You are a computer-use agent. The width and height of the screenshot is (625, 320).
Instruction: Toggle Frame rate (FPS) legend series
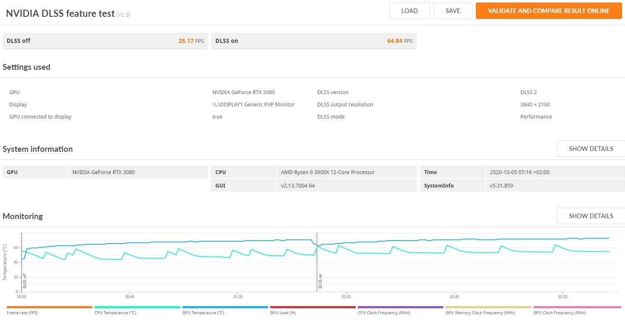pyautogui.click(x=22, y=313)
